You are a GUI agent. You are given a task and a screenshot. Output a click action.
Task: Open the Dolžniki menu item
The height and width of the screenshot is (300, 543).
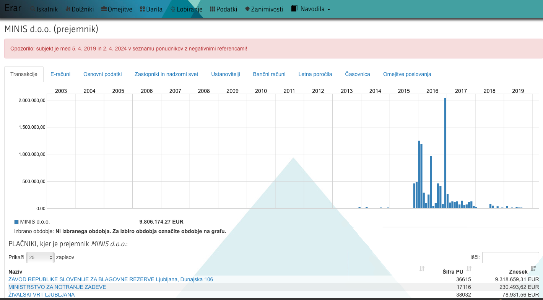pos(80,9)
